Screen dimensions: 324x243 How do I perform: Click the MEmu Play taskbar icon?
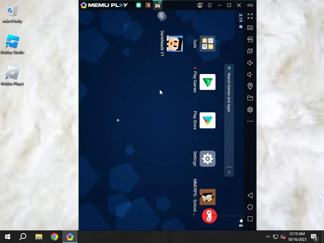point(70,237)
